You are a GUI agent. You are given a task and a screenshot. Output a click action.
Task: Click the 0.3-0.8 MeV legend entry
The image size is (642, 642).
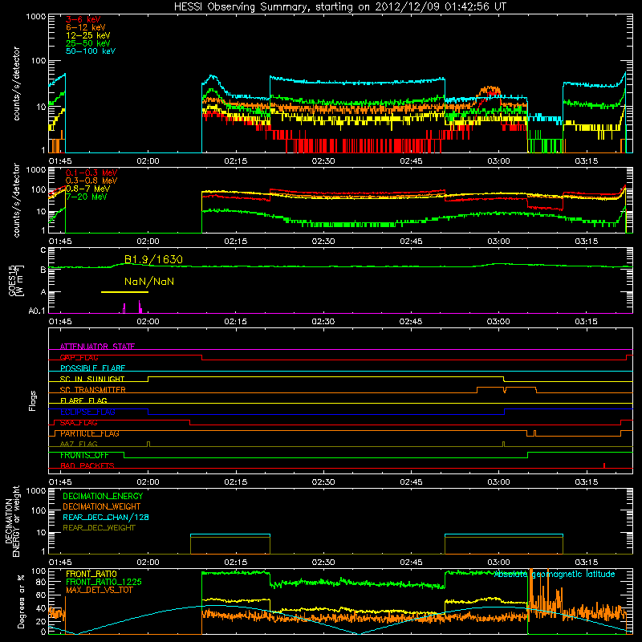point(91,181)
